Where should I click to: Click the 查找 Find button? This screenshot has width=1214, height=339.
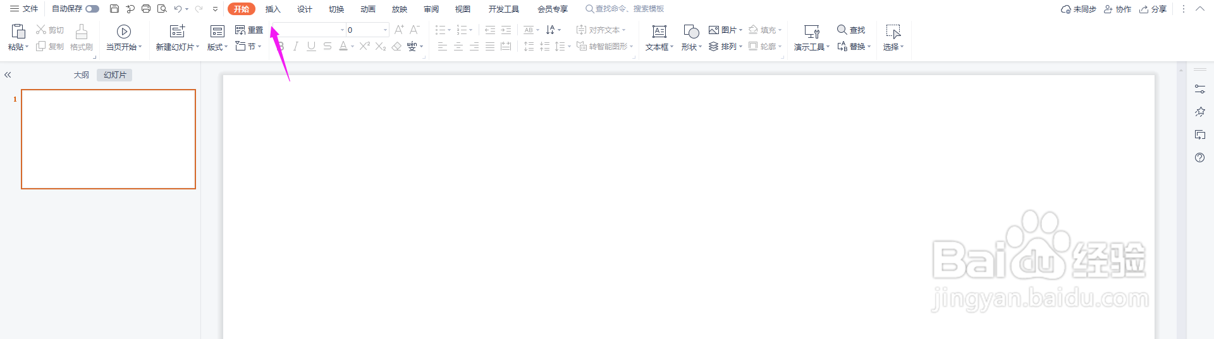(851, 30)
